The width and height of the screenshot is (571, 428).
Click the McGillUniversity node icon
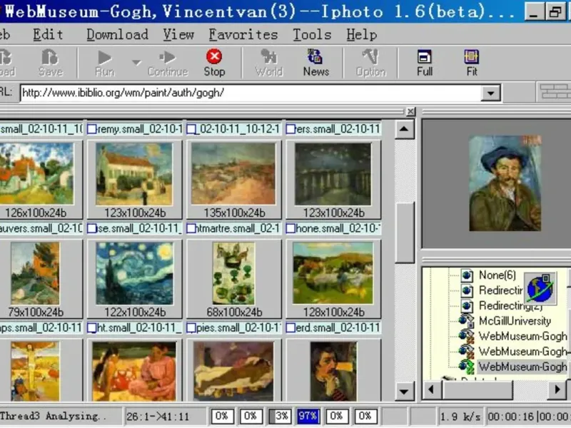466,320
